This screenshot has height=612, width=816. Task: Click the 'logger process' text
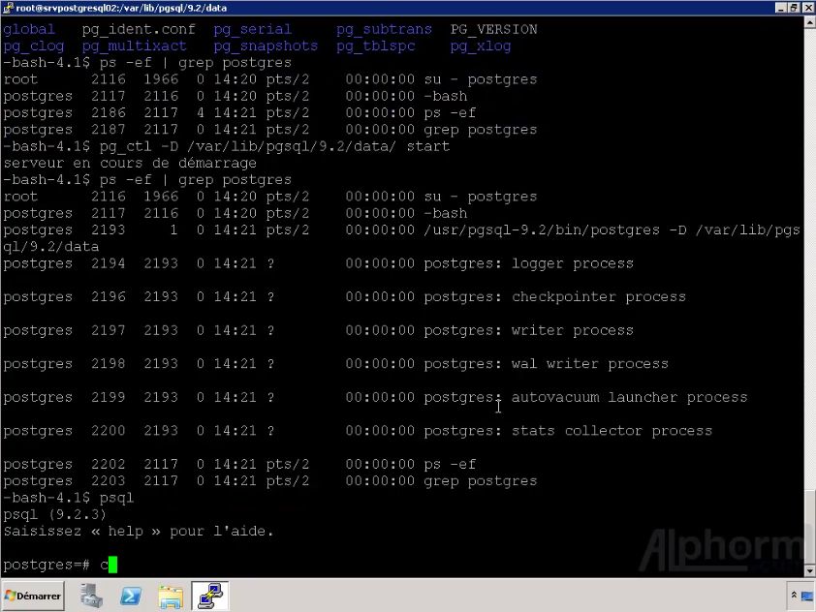[573, 263]
